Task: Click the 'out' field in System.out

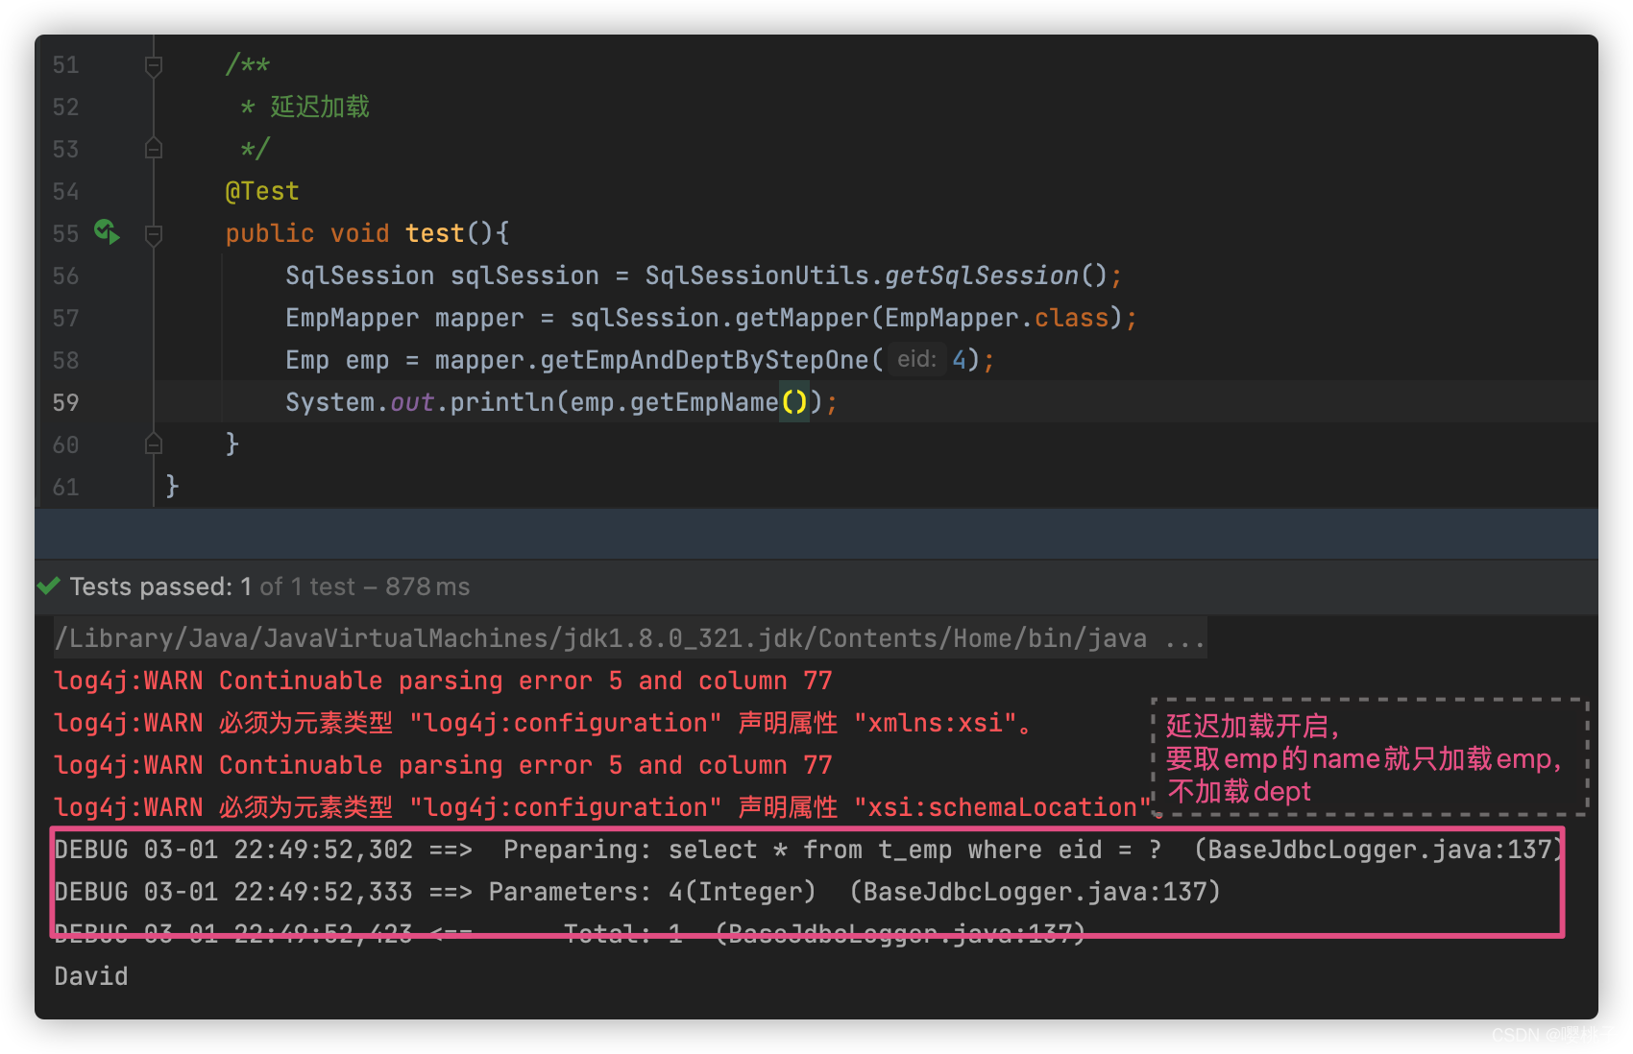Action: coord(412,402)
